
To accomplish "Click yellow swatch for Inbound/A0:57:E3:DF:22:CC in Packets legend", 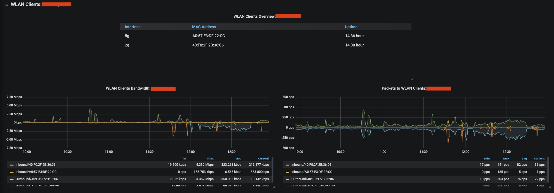I will tap(288, 172).
